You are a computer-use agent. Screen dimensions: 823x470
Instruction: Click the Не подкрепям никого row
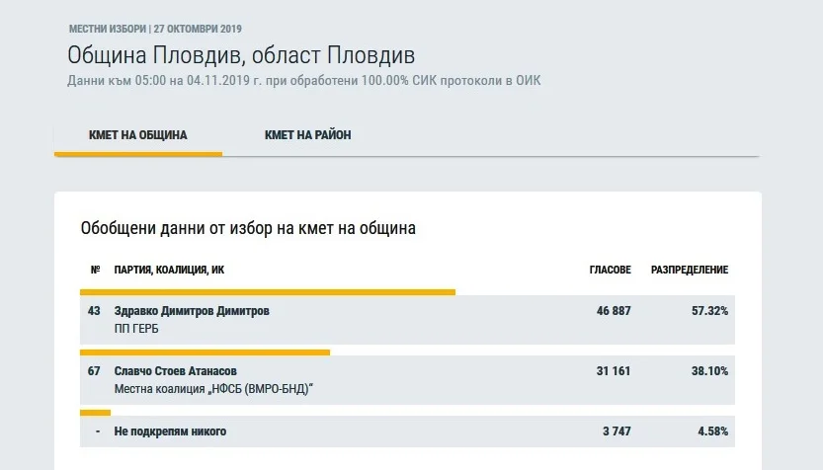(407, 431)
